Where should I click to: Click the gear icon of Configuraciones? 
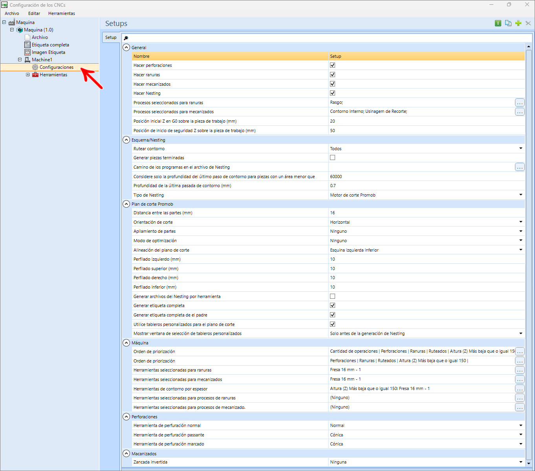pyautogui.click(x=35, y=67)
